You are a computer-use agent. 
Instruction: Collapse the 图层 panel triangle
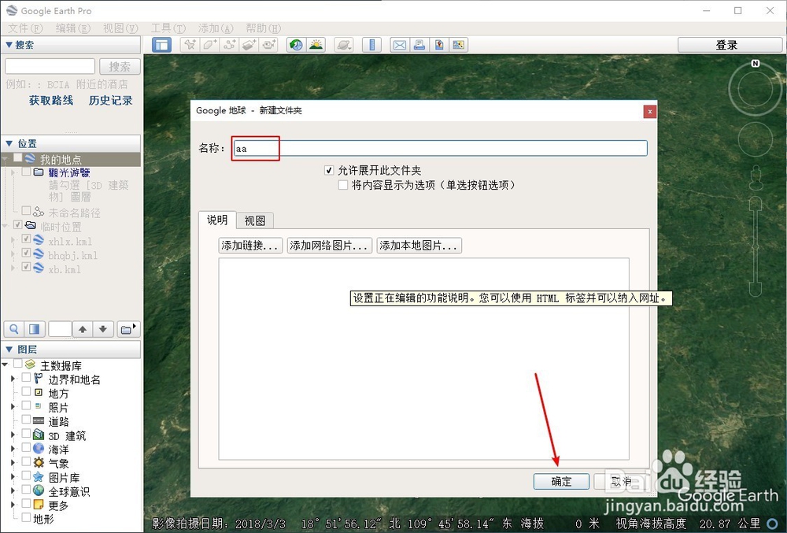coord(9,349)
